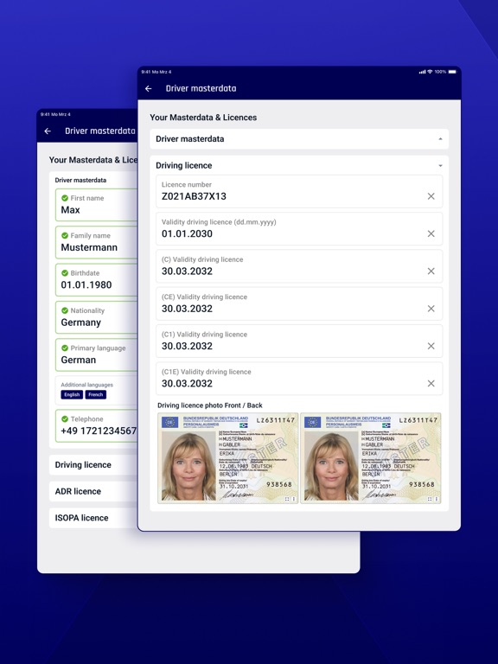Clear the (C1E) Validity driving licence value

pos(431,383)
